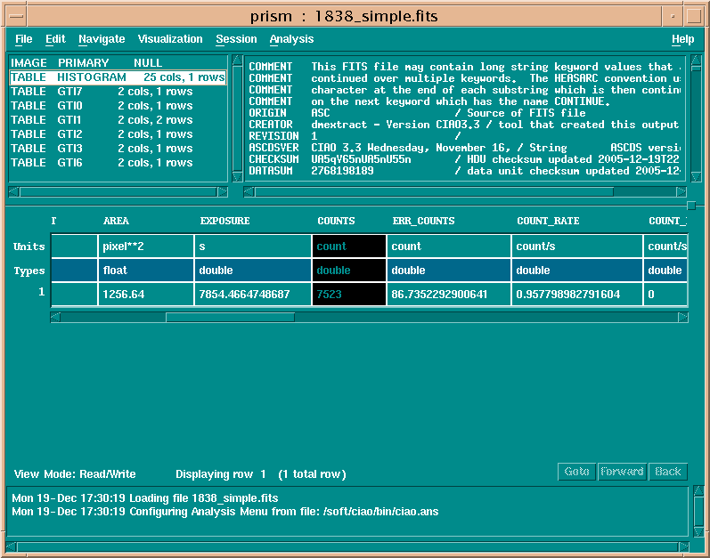Image resolution: width=710 pixels, height=558 pixels.
Task: Click the log panel scroll-up arrow
Action: pyautogui.click(x=698, y=491)
